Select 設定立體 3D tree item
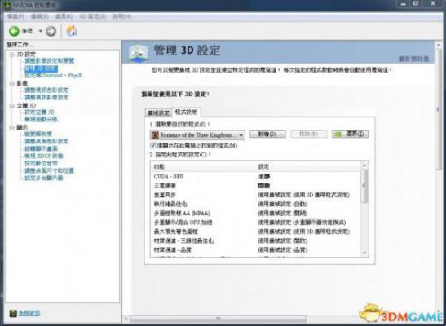446x326 pixels. [x=39, y=112]
